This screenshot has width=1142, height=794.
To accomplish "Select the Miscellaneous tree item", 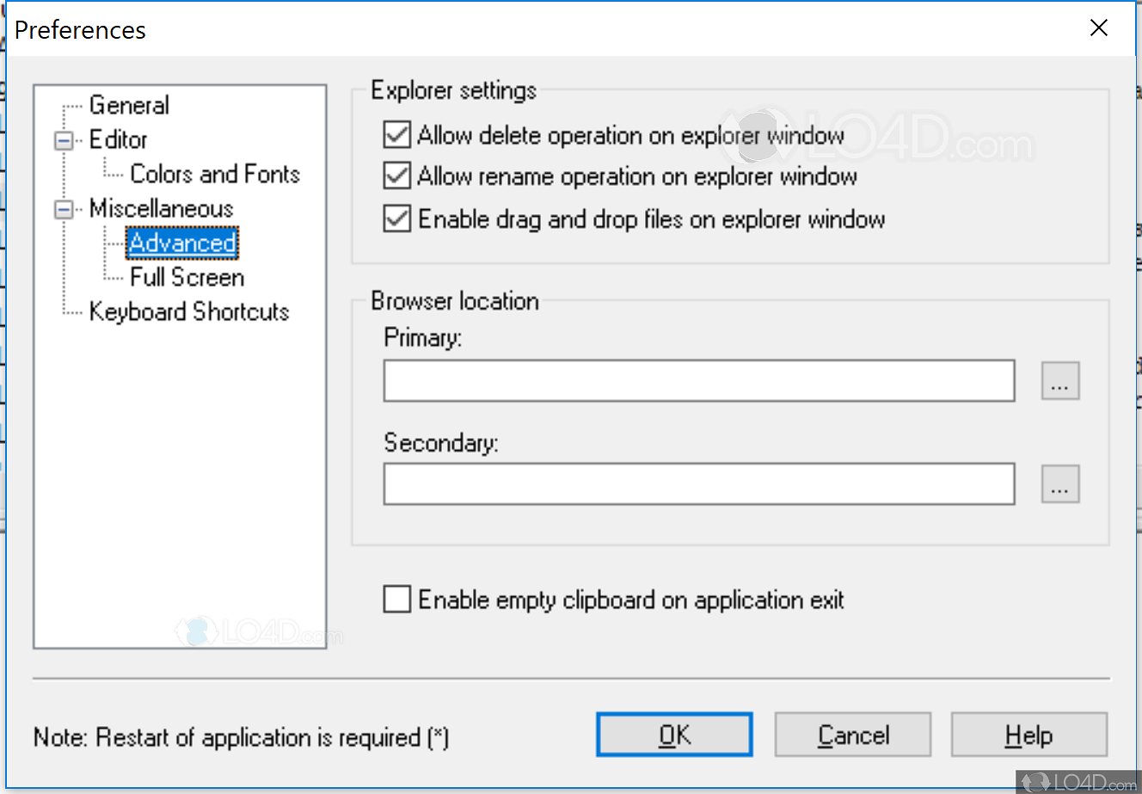I will point(160,208).
